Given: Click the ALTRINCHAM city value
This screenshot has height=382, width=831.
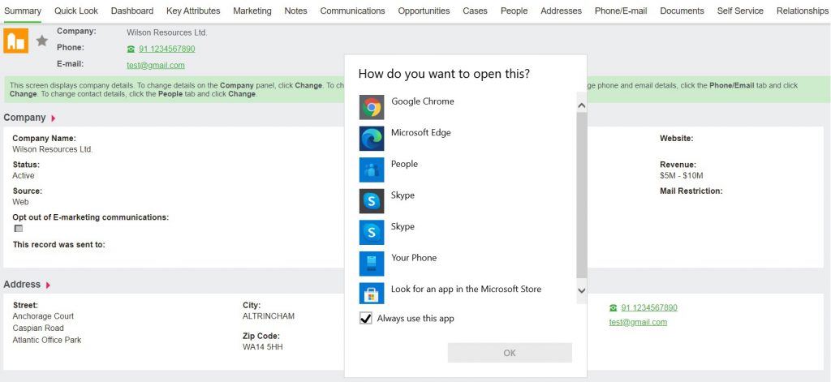Looking at the screenshot, I should tap(268, 316).
